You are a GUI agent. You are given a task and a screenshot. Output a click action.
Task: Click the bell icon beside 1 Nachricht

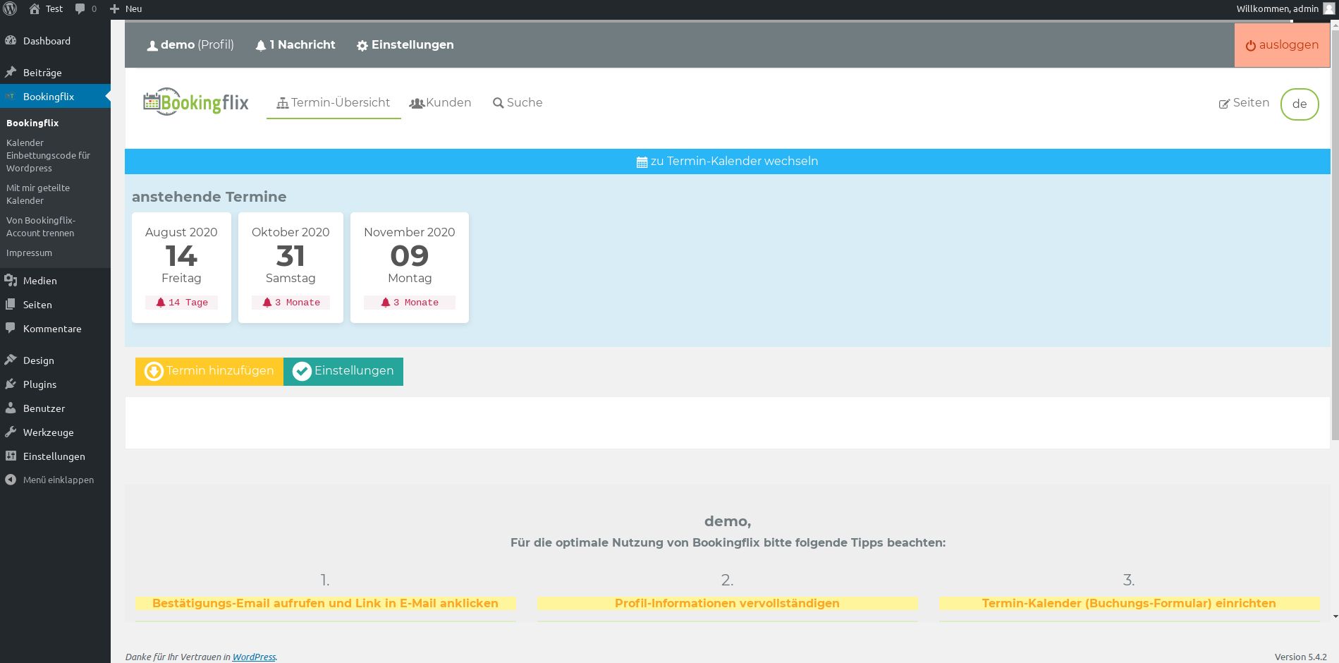[261, 45]
